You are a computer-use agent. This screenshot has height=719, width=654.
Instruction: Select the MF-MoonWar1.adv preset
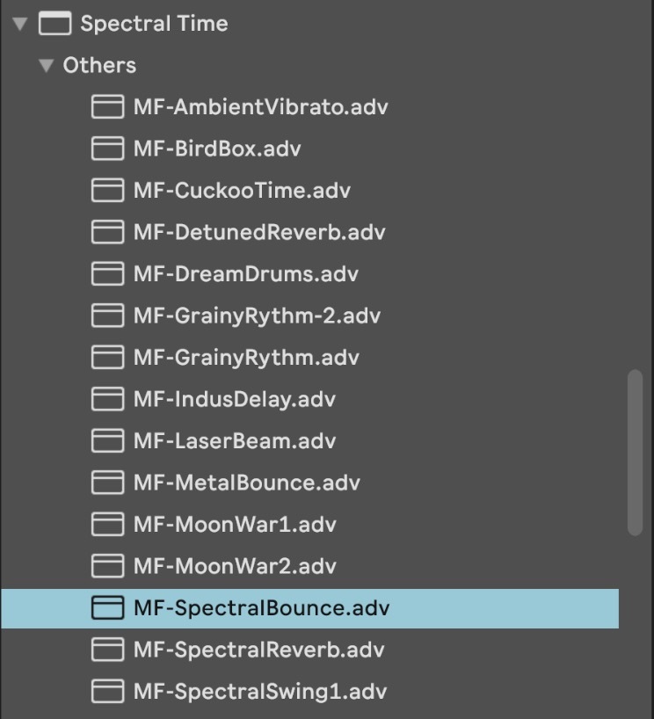coord(235,525)
